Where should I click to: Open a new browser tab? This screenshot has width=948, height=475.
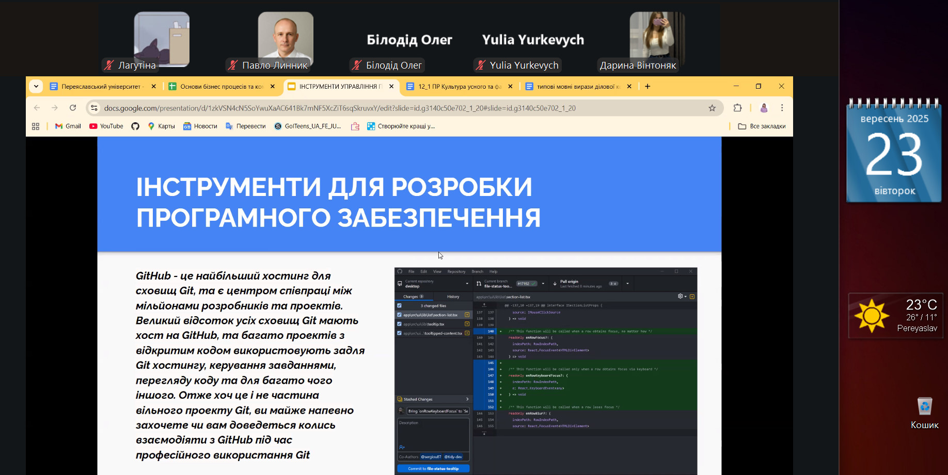pyautogui.click(x=647, y=86)
